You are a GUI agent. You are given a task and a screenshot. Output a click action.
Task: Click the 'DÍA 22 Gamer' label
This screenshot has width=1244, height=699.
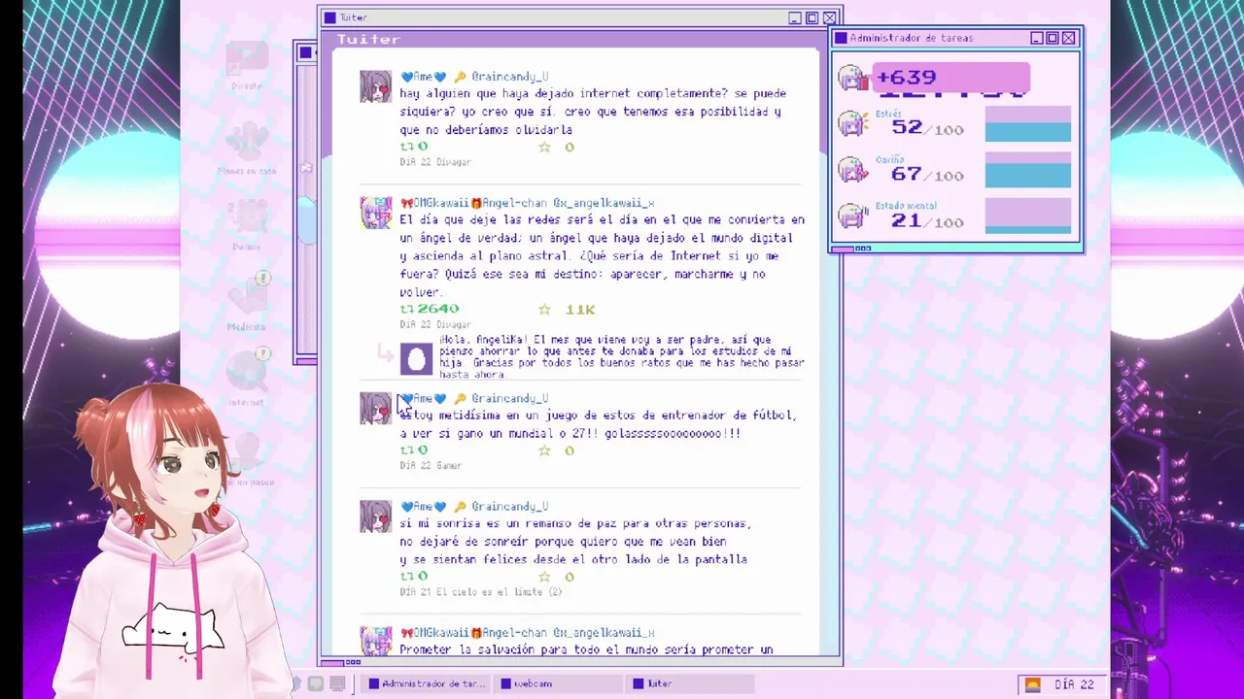point(431,466)
